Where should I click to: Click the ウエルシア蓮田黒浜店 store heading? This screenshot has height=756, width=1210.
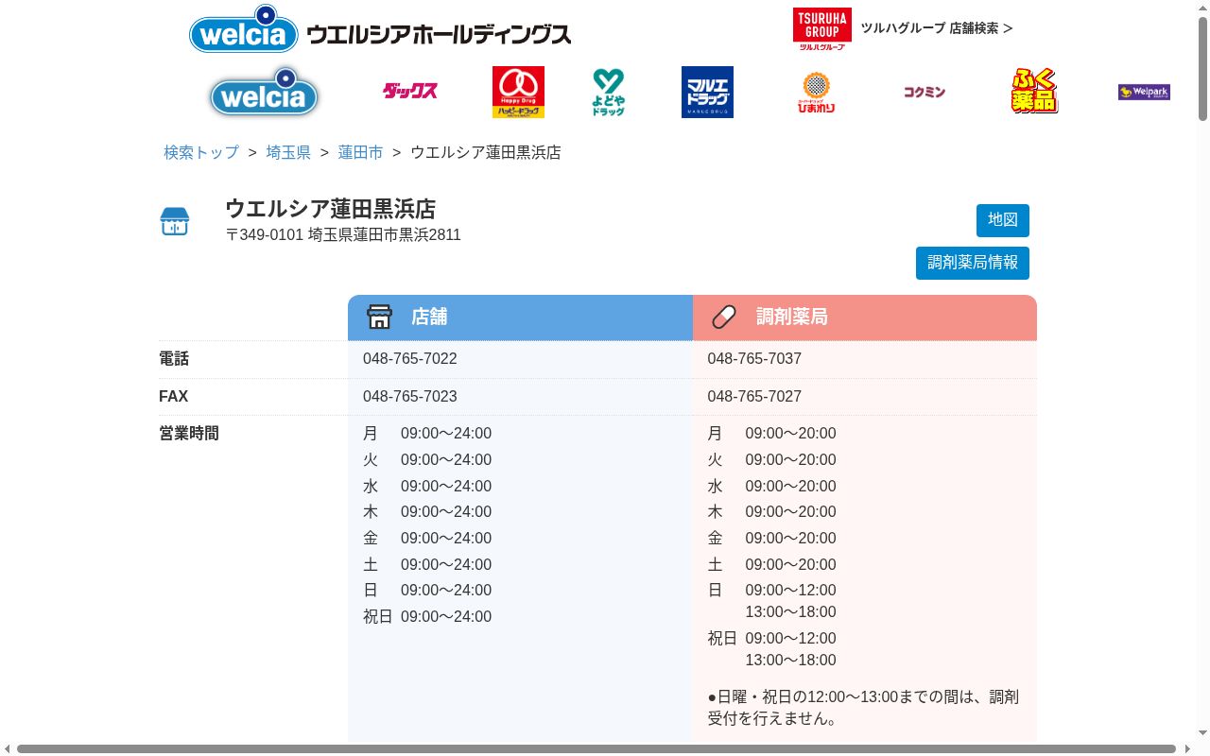(330, 209)
